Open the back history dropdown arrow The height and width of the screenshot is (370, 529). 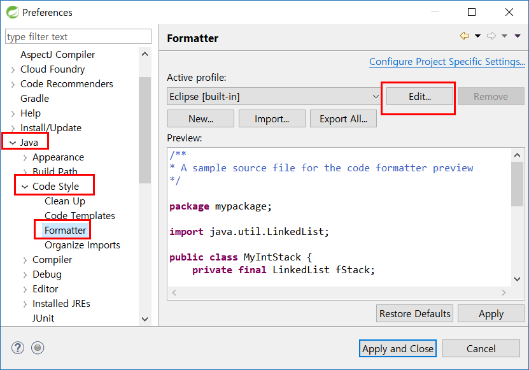click(x=477, y=36)
